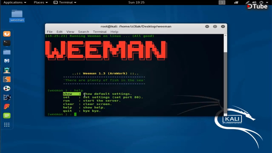Launch the orange browser icon in dock
Screen dimensions: 272x153
point(7,34)
